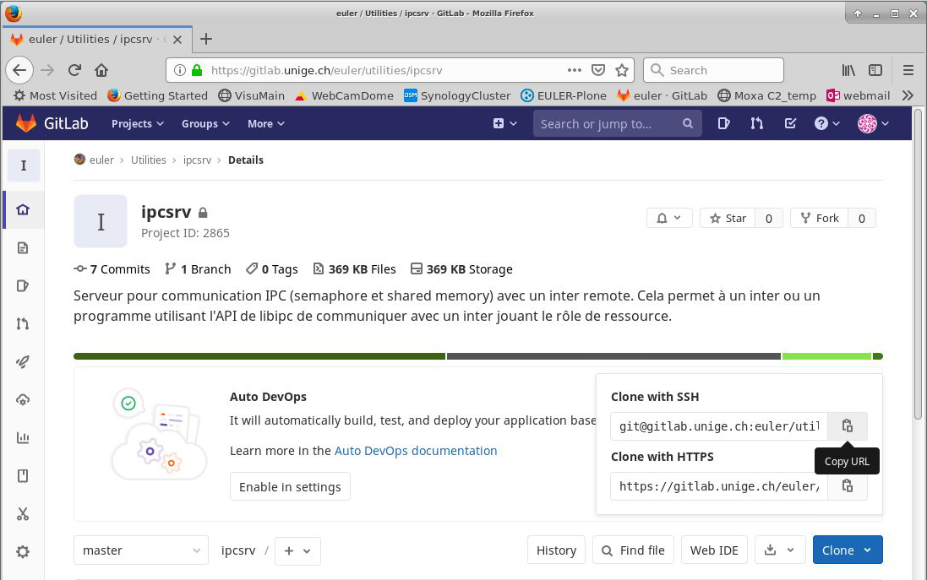
Task: Click the Enable in settings button
Action: point(290,487)
